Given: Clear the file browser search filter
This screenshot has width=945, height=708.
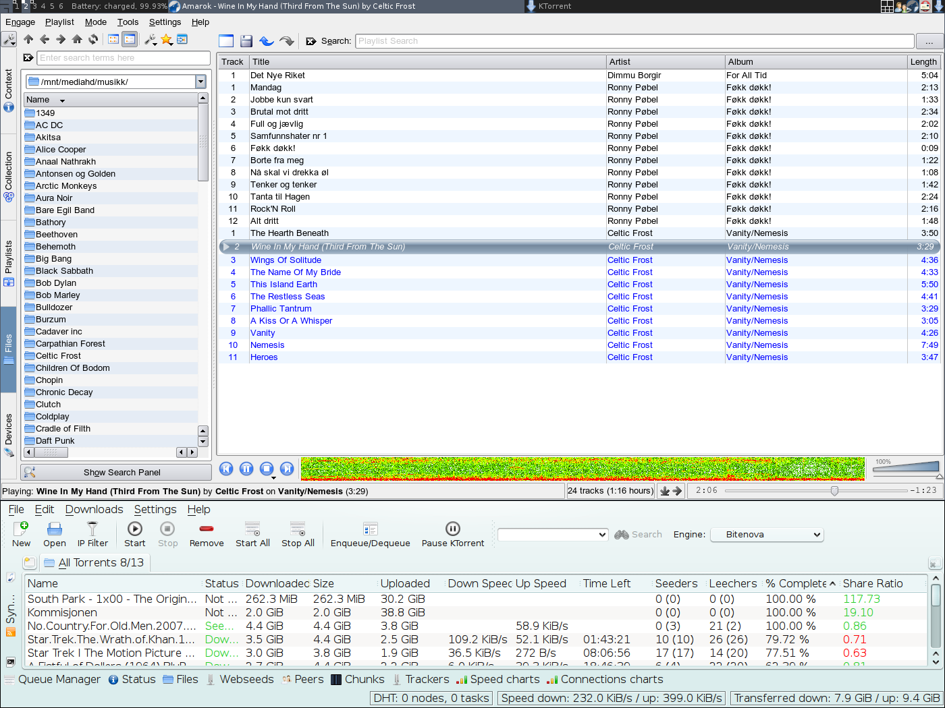Looking at the screenshot, I should point(28,58).
